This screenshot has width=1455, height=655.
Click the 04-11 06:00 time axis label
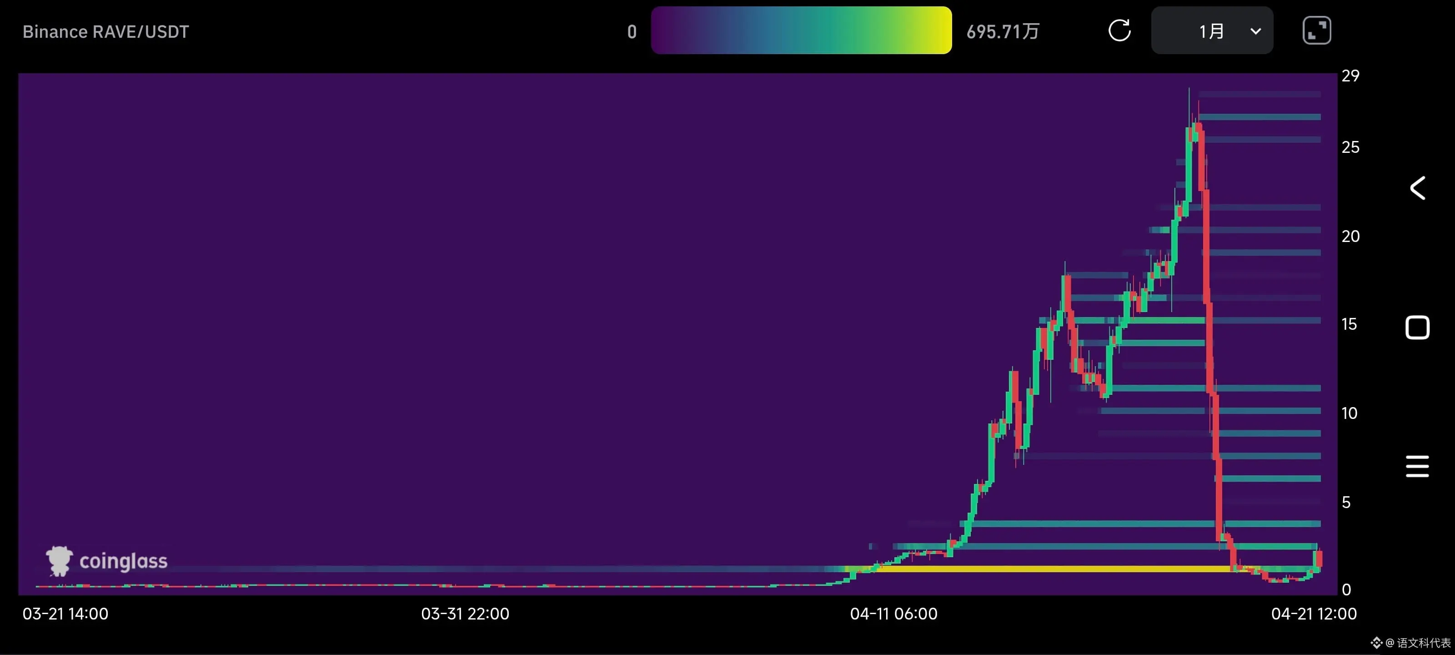[893, 614]
